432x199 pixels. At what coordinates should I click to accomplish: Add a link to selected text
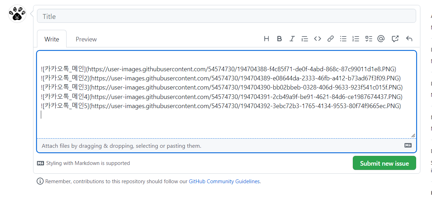coord(330,39)
